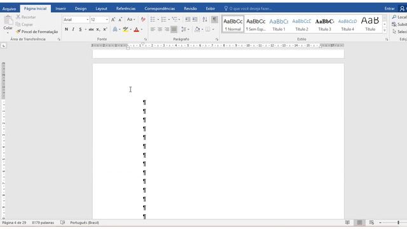Toggle show/hide paragraph marks (¶)
This screenshot has height=229, width=407.
[x=214, y=20]
